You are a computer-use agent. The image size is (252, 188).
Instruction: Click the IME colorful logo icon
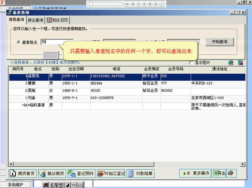coord(45,185)
